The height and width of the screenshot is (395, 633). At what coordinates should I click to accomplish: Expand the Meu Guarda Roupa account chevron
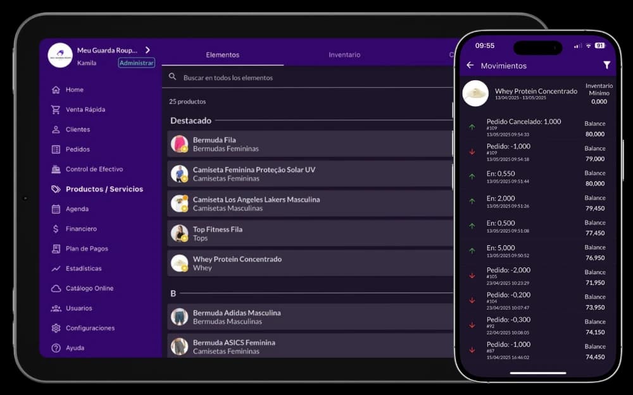click(x=147, y=49)
